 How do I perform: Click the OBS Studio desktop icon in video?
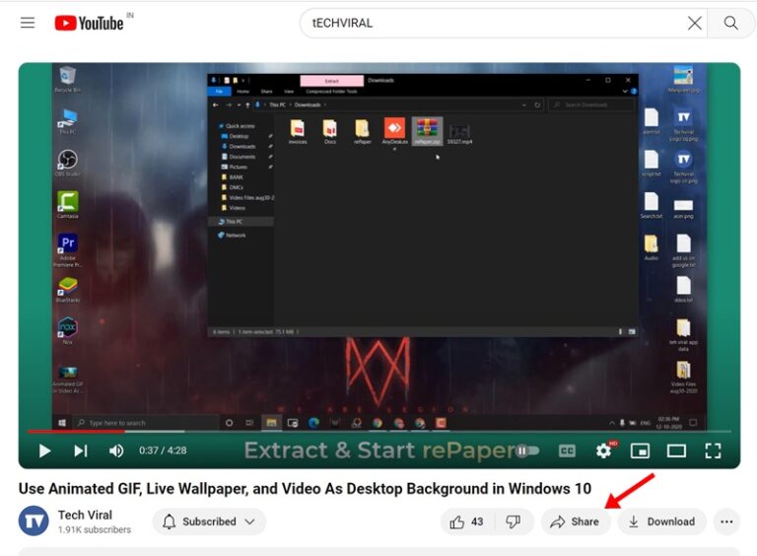coord(68,163)
